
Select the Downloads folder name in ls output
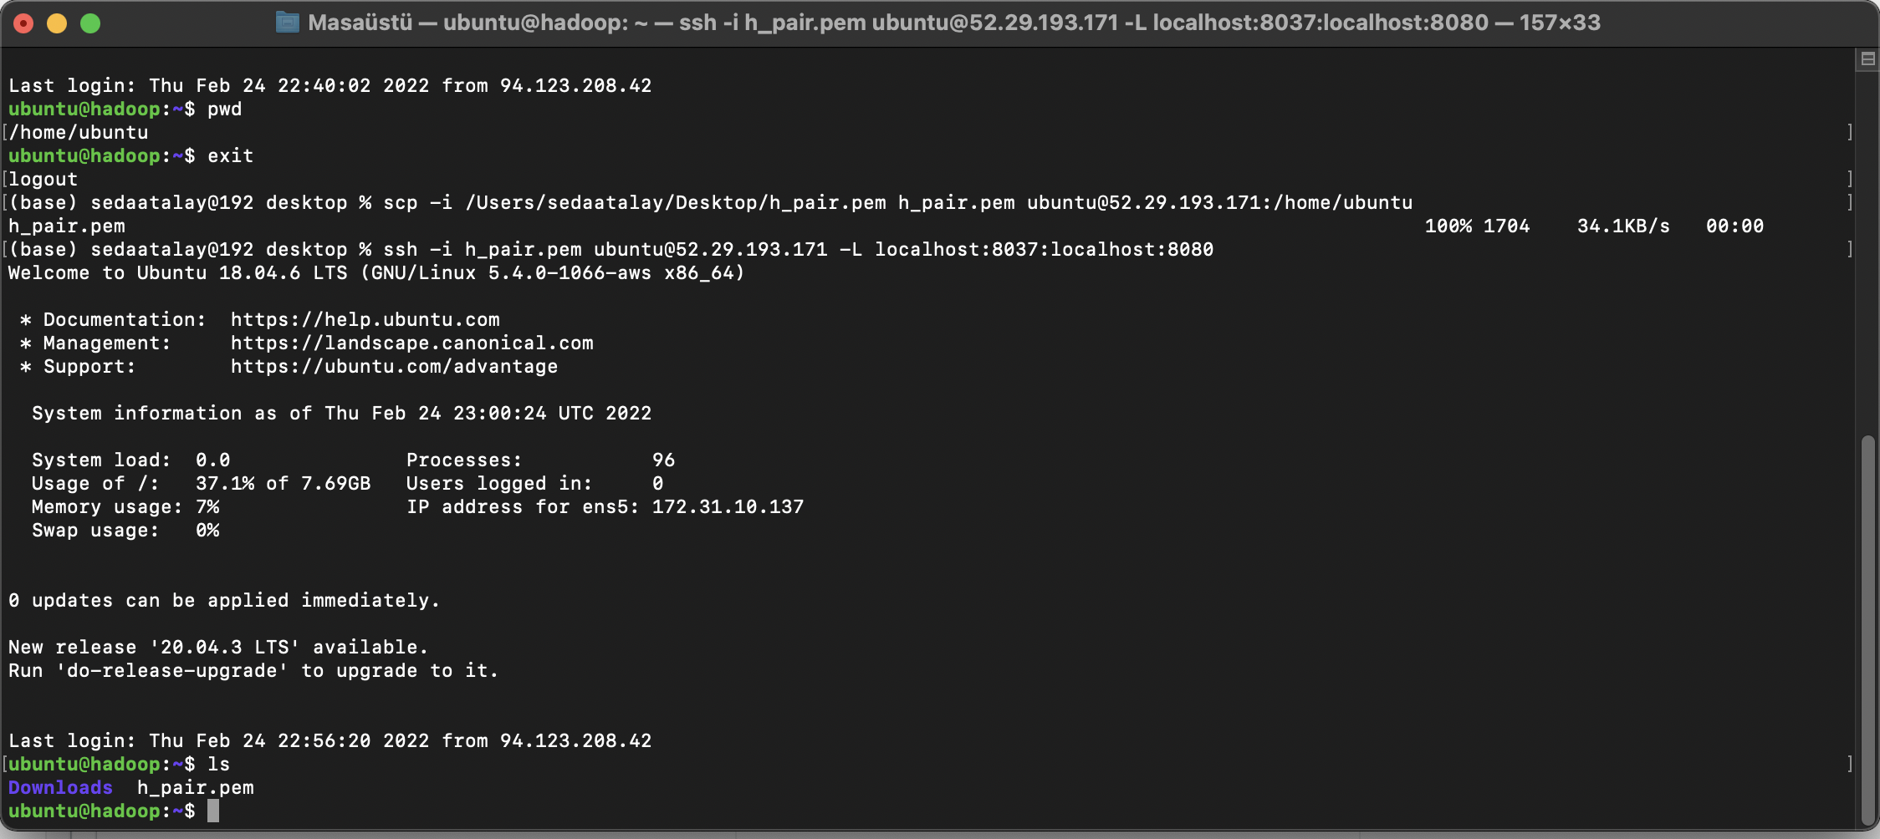[x=59, y=787]
